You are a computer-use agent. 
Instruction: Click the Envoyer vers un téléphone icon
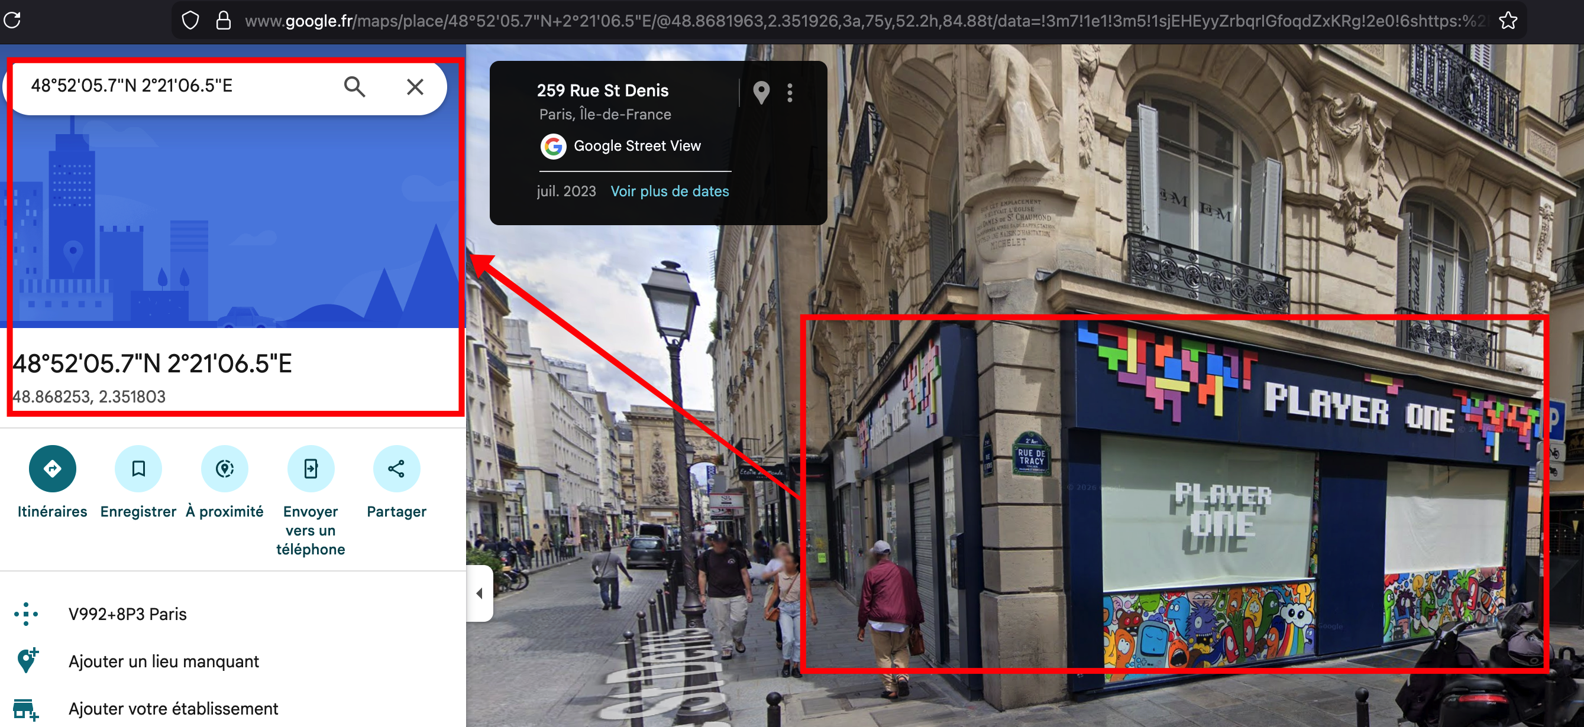coord(311,468)
